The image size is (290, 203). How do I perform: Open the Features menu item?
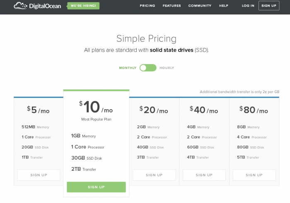[172, 6]
